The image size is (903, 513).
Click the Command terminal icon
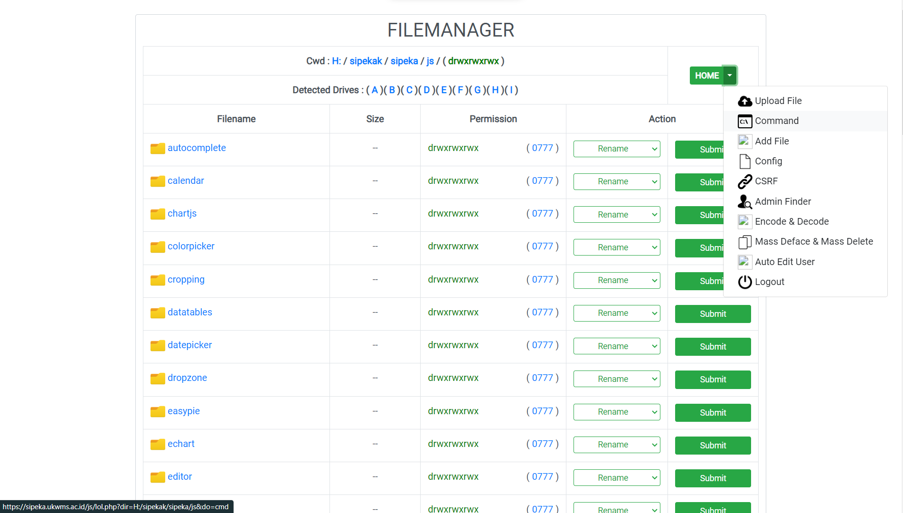pos(745,121)
